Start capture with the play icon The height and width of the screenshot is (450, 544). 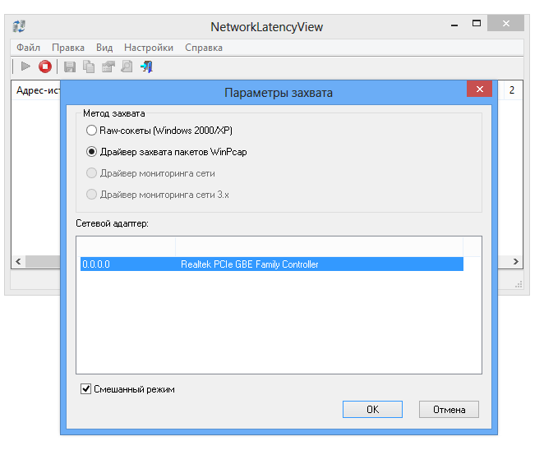25,67
